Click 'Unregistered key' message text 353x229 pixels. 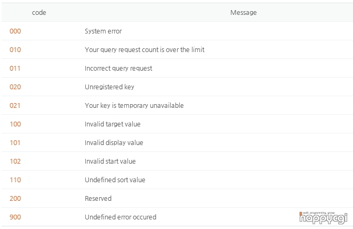[109, 87]
